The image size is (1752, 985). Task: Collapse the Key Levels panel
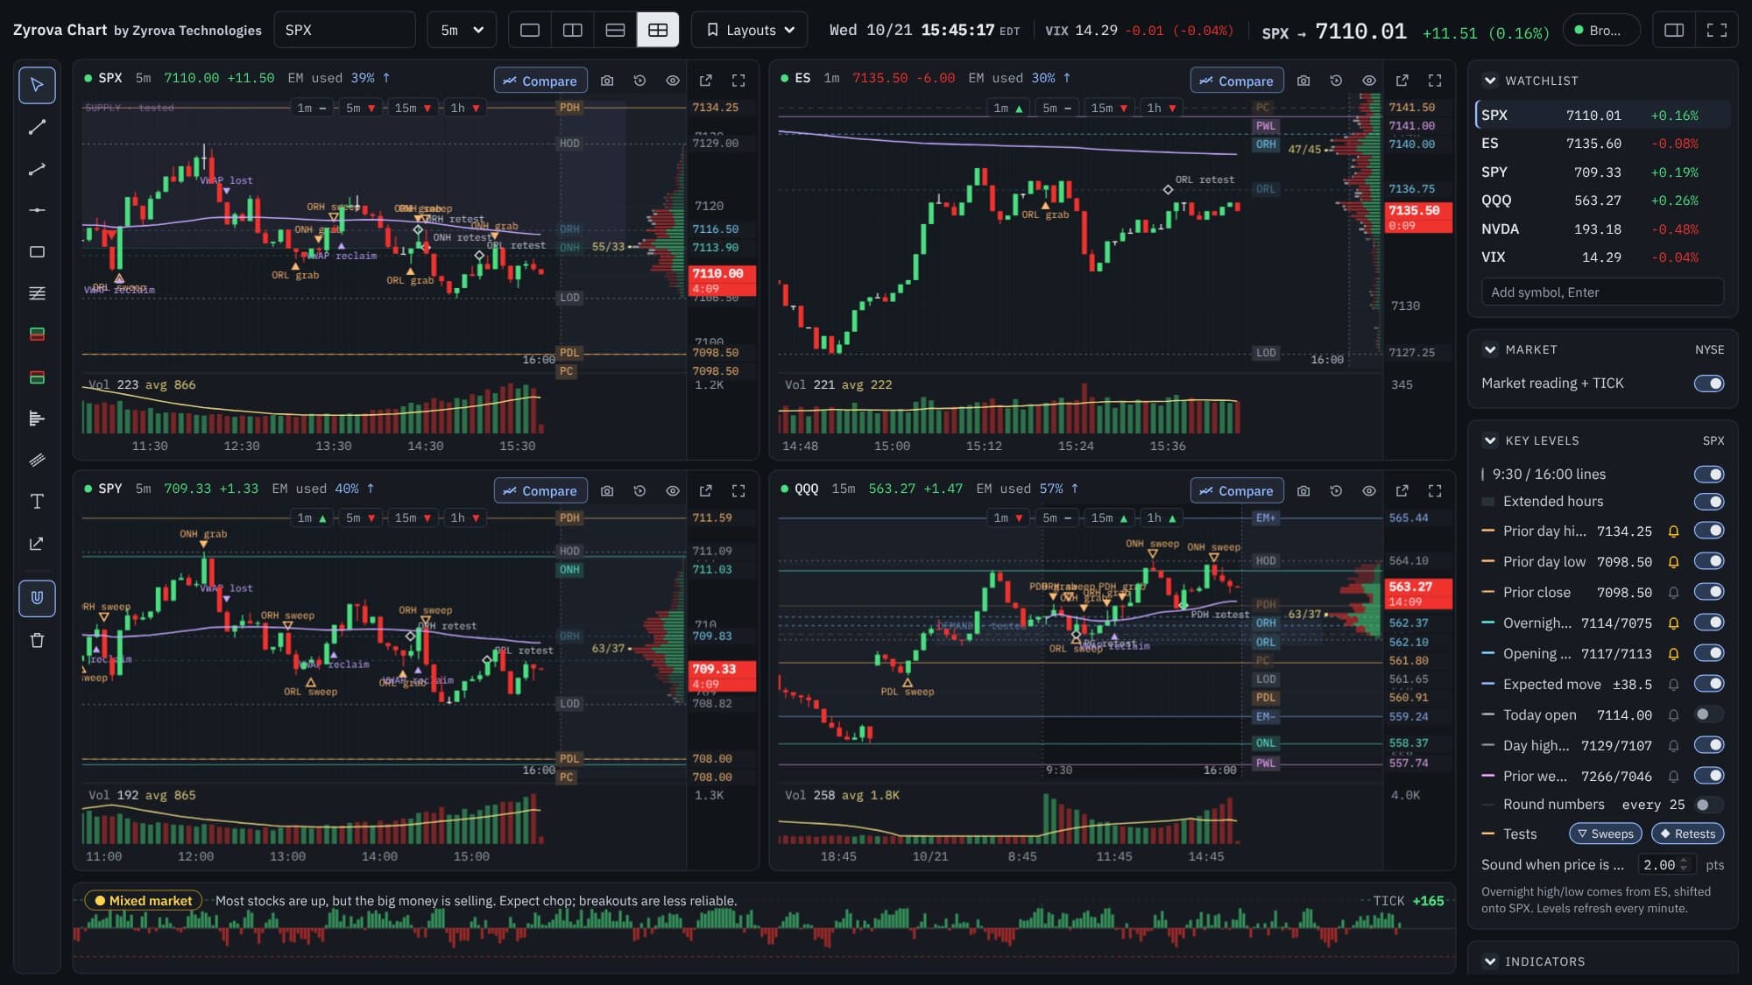[1490, 440]
